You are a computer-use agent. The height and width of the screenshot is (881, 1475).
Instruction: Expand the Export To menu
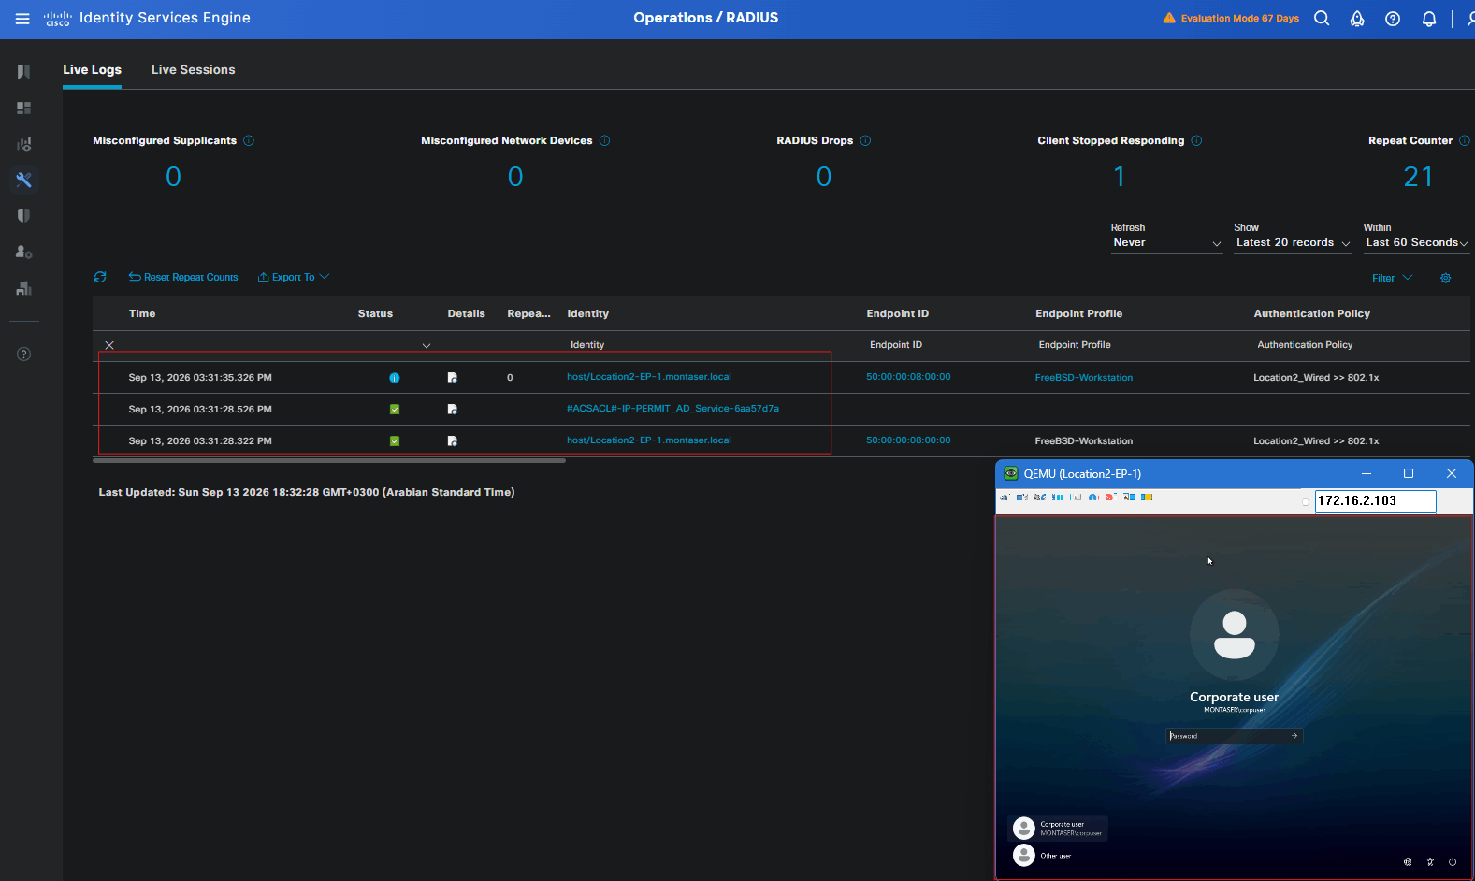[x=294, y=278]
